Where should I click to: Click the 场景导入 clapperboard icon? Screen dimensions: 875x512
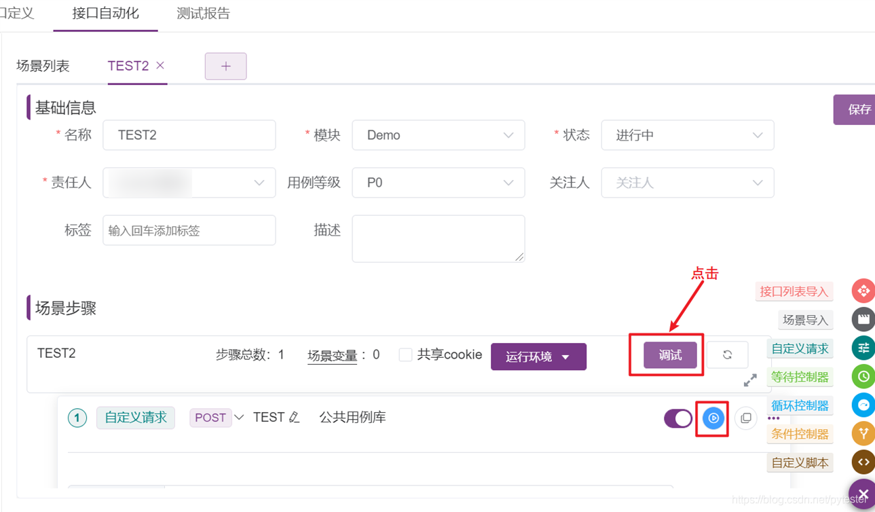coord(863,319)
